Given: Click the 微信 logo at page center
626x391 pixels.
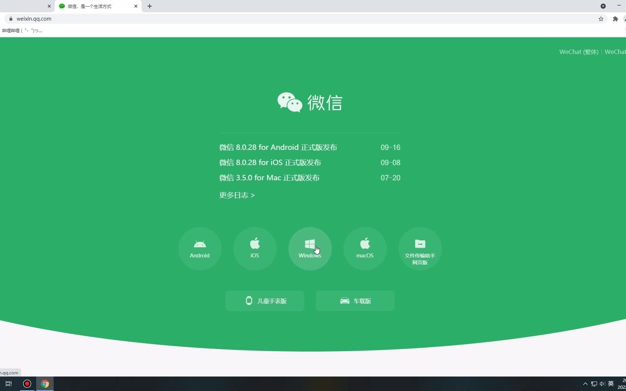Looking at the screenshot, I should 310,102.
